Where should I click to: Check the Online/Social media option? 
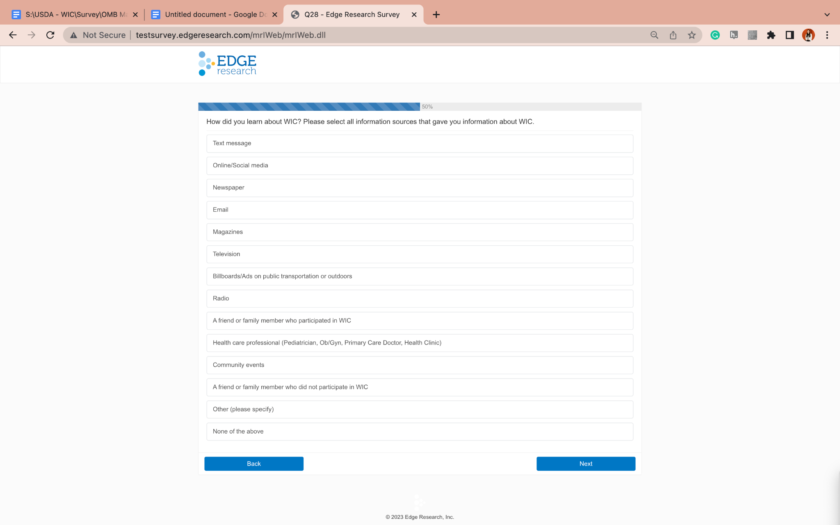tap(419, 166)
